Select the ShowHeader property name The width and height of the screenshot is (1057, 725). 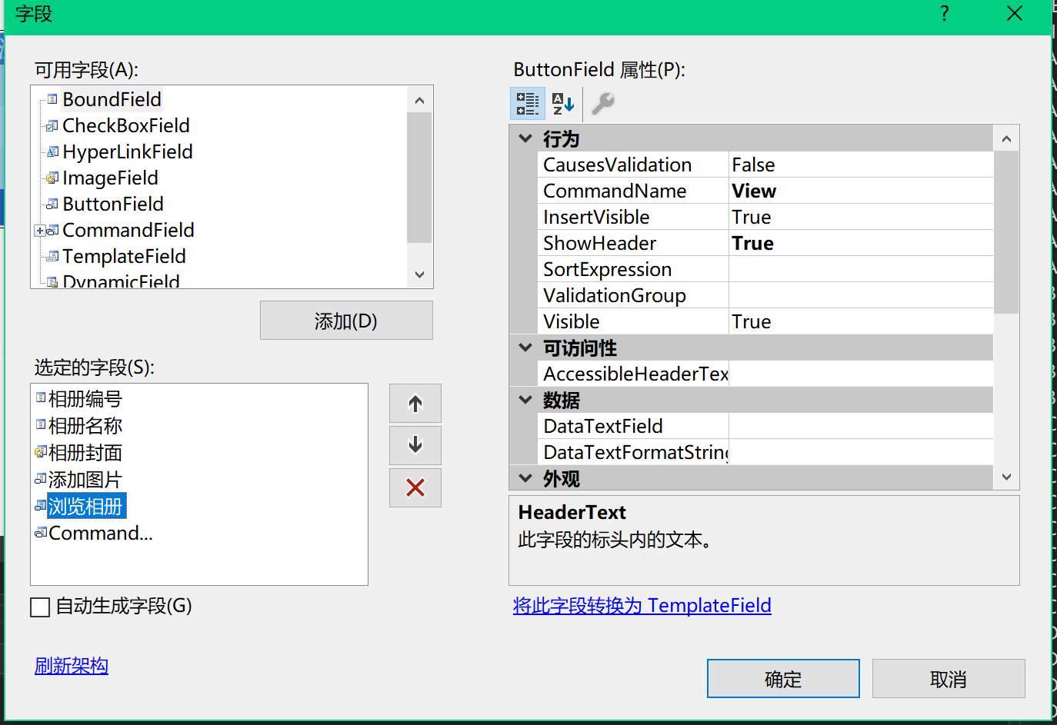599,243
